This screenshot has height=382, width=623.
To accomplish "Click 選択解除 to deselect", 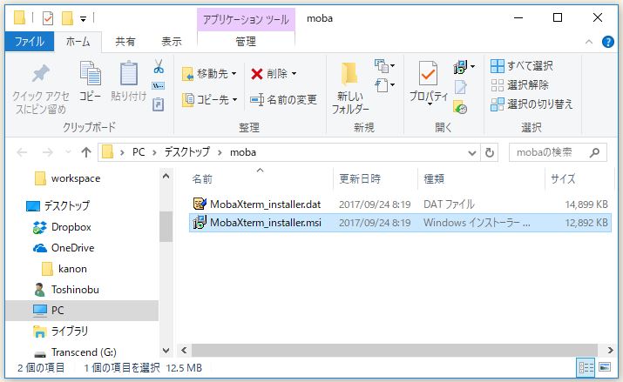I will click(519, 85).
